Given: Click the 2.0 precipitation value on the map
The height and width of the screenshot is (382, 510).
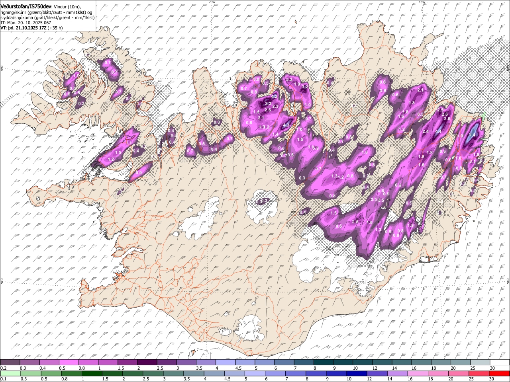Looking at the screenshot, I should [355, 222].
